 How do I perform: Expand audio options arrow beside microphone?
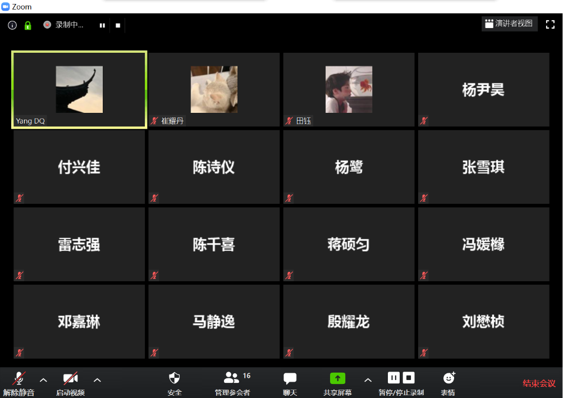point(43,380)
